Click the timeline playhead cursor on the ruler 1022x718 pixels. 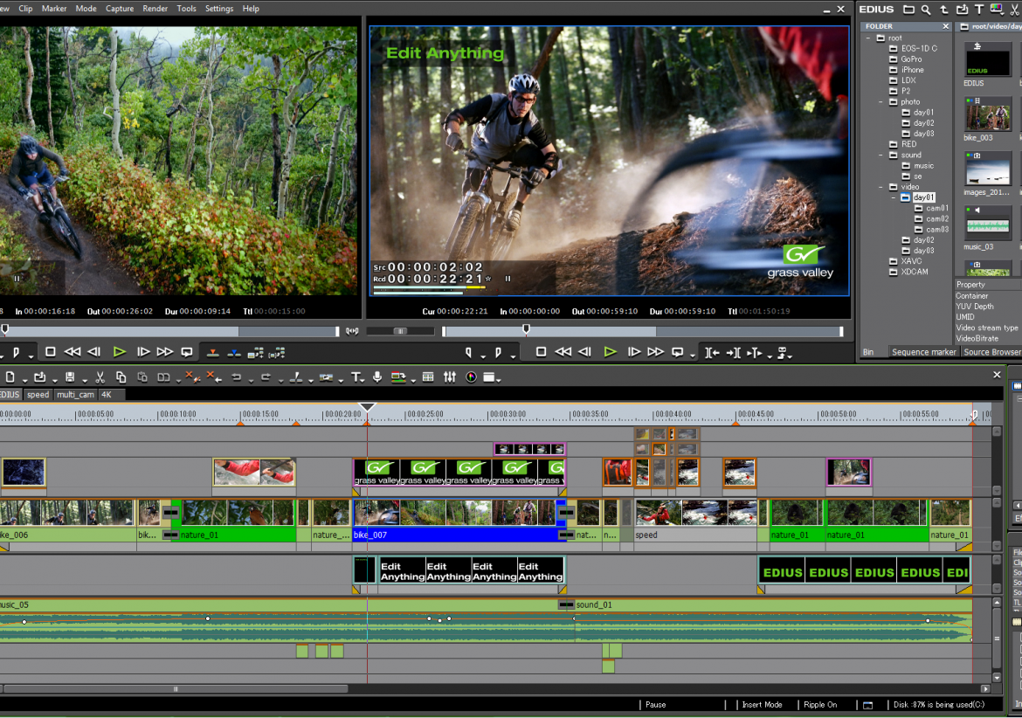coord(368,407)
